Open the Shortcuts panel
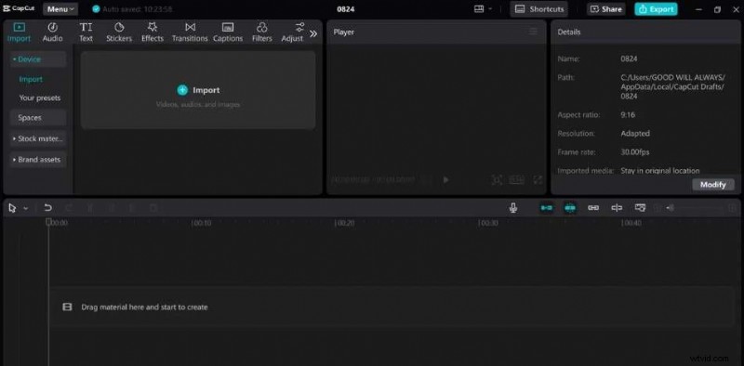Viewport: 744px width, 366px height. click(x=539, y=9)
